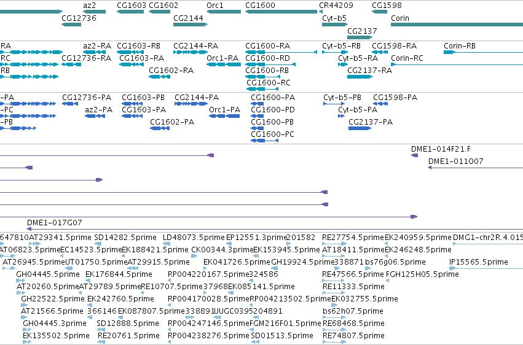Click the CG1603-RA transcript label
The height and width of the screenshot is (345, 523).
tap(142, 58)
